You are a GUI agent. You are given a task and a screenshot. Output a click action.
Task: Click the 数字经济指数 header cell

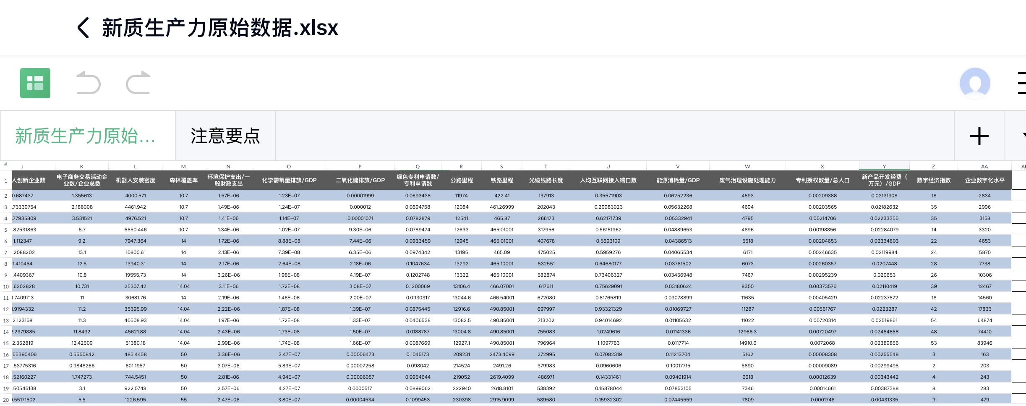934,180
